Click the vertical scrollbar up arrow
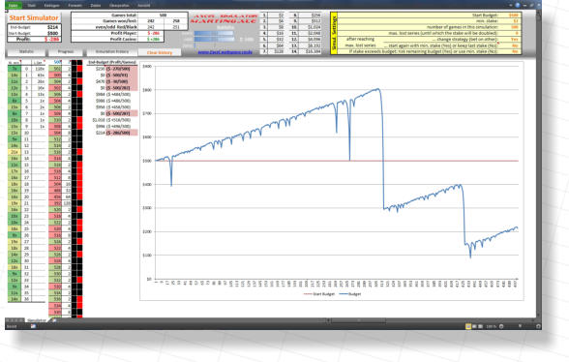This screenshot has height=362, width=569. pos(539,12)
